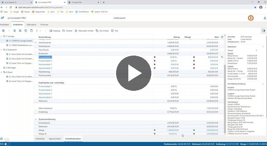This screenshot has height=146, width=267.
Task: Click the copy icon in the toolbar
Action: pos(26,31)
